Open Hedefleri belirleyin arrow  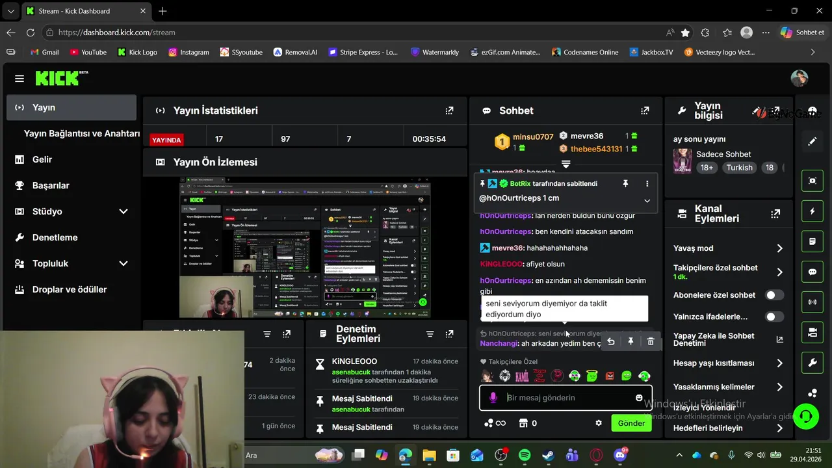[x=779, y=428]
